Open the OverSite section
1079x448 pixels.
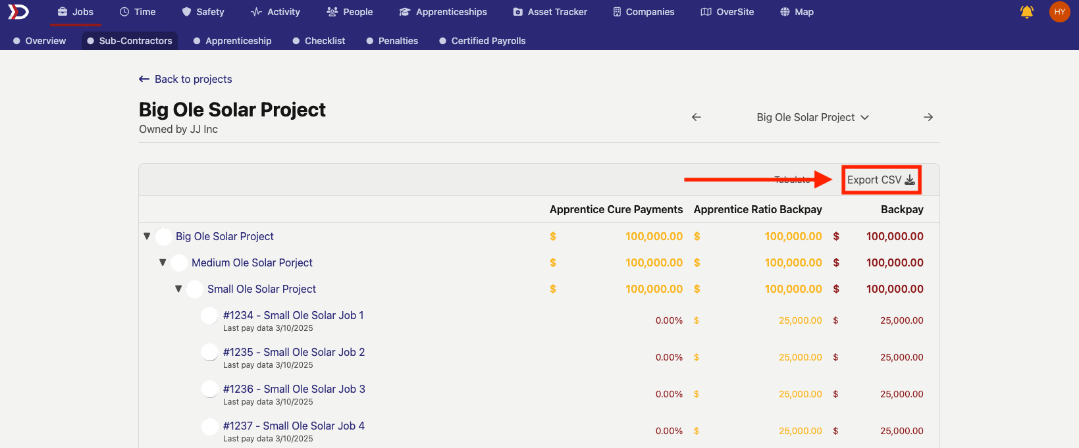pyautogui.click(x=727, y=12)
